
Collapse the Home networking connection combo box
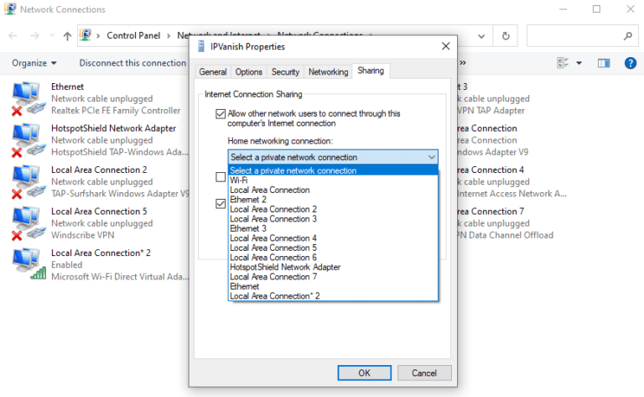(431, 157)
